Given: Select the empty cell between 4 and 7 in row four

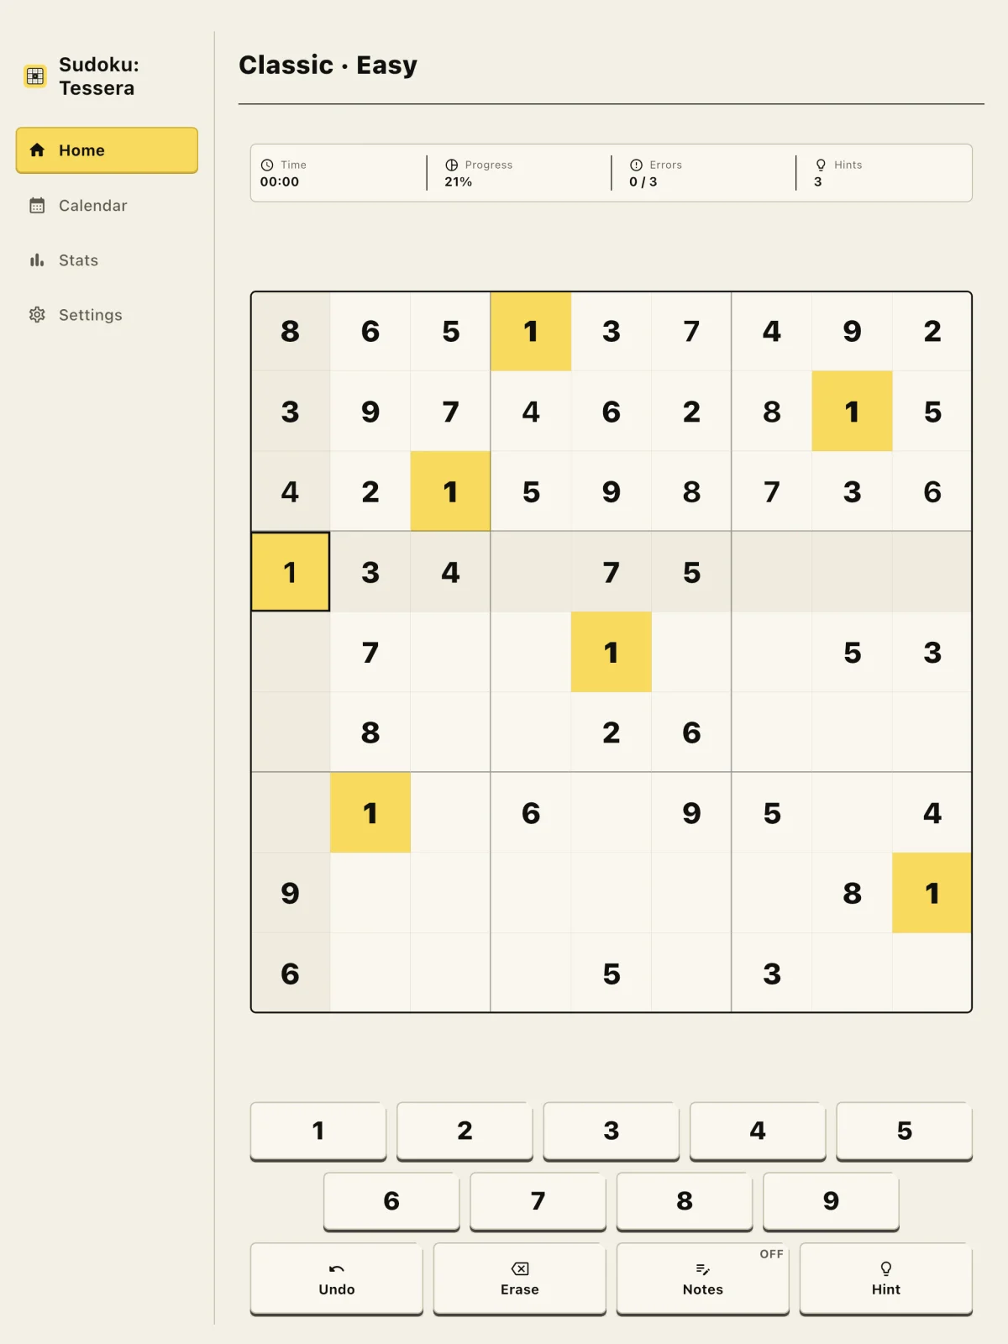Looking at the screenshot, I should (x=531, y=572).
